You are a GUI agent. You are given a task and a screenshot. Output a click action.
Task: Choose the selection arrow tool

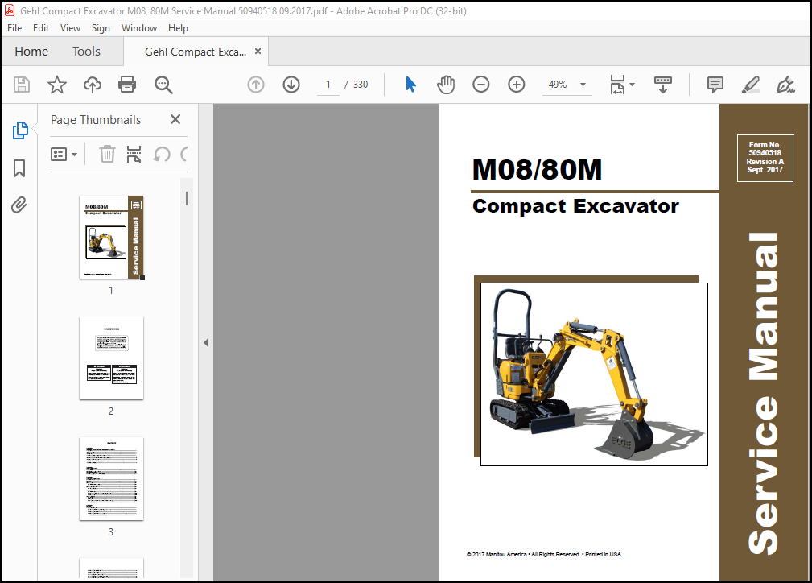410,84
